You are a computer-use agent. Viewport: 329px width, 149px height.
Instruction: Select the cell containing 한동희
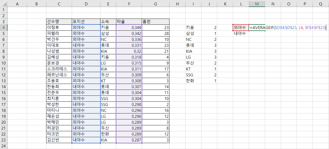tap(59, 87)
